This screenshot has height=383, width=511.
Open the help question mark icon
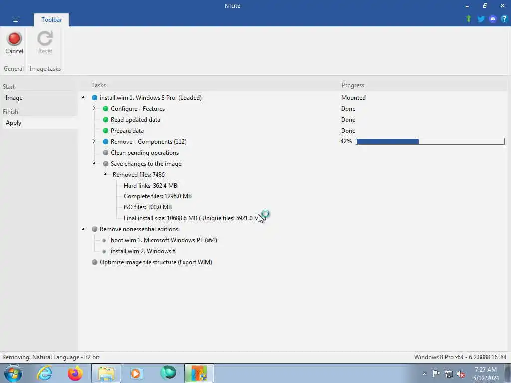click(504, 19)
